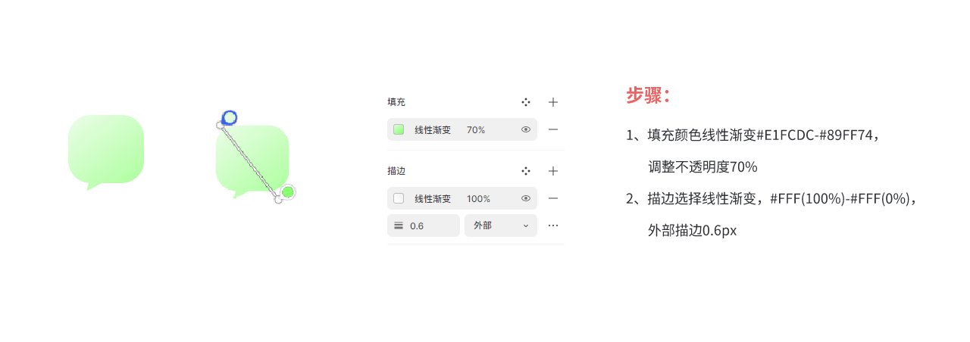Select the green gradient end stop handle
The height and width of the screenshot is (342, 970).
pyautogui.click(x=287, y=191)
